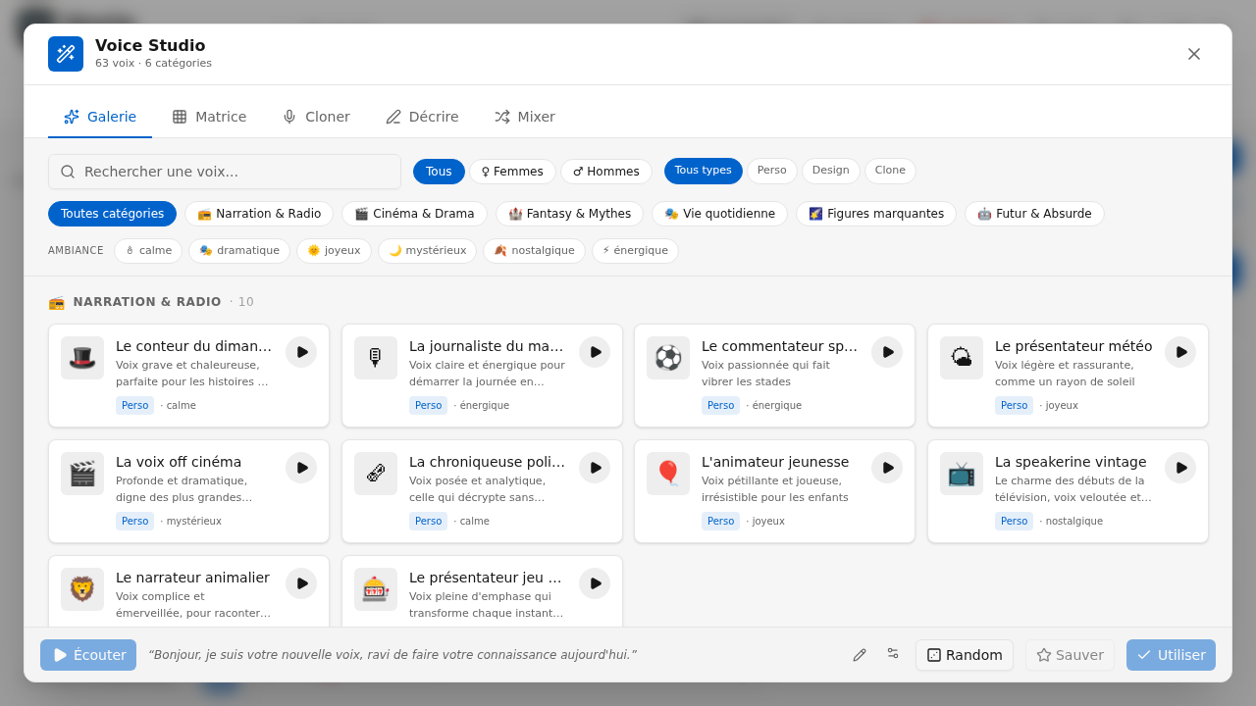Select Futur & Absurde category chip
The image size is (1256, 706).
click(1034, 214)
